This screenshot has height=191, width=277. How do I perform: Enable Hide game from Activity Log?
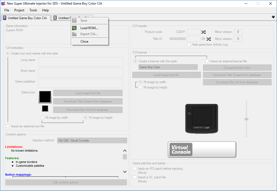point(189,45)
